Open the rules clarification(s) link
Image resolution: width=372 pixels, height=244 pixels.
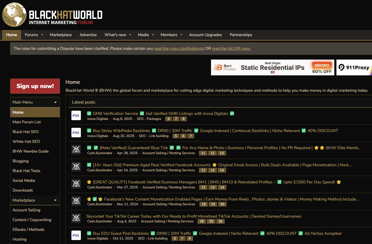click(179, 48)
